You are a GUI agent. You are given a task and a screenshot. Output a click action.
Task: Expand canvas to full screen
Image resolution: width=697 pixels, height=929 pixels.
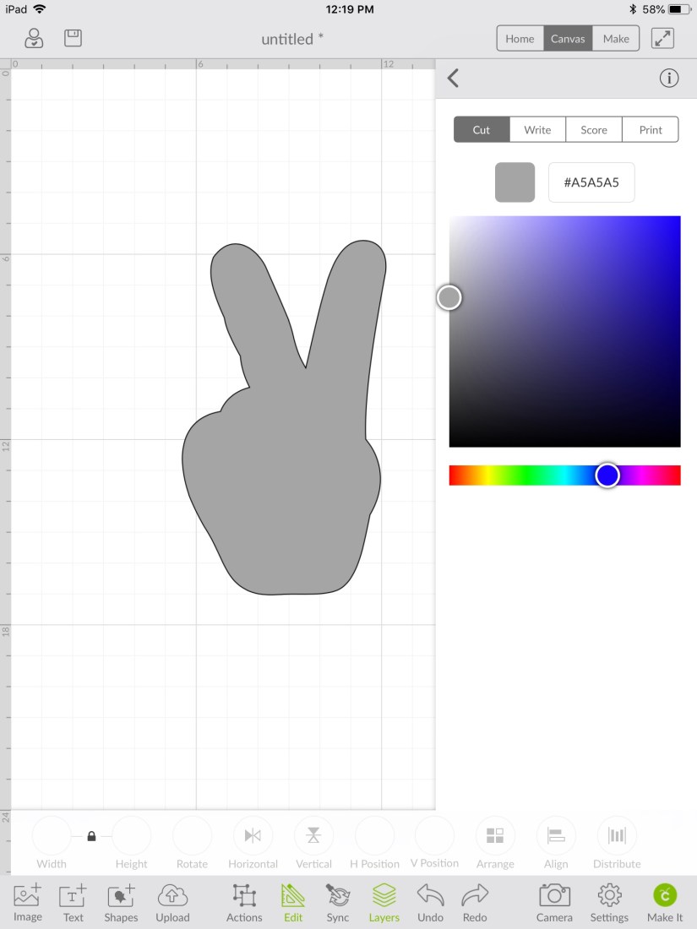(662, 38)
